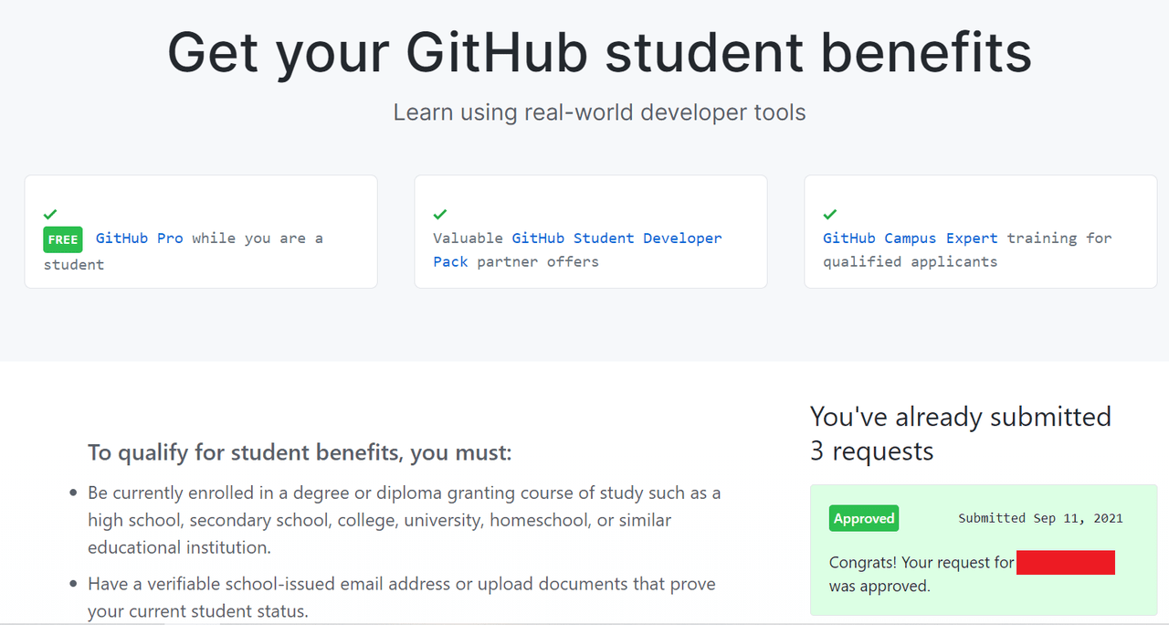Click the 'partner offers' text
The image size is (1169, 625).
(538, 262)
